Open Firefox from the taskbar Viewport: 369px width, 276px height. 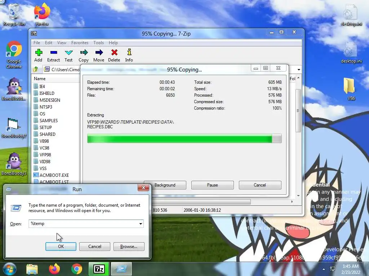[x=54, y=269]
